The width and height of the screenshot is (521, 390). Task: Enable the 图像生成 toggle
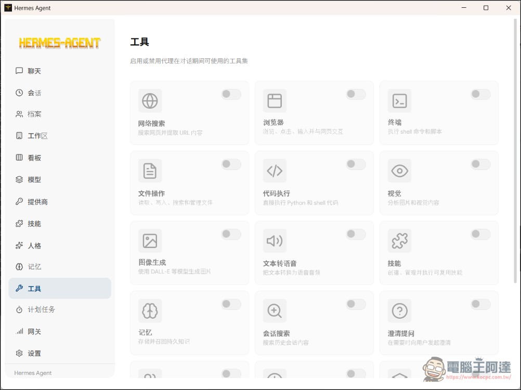[x=231, y=234]
